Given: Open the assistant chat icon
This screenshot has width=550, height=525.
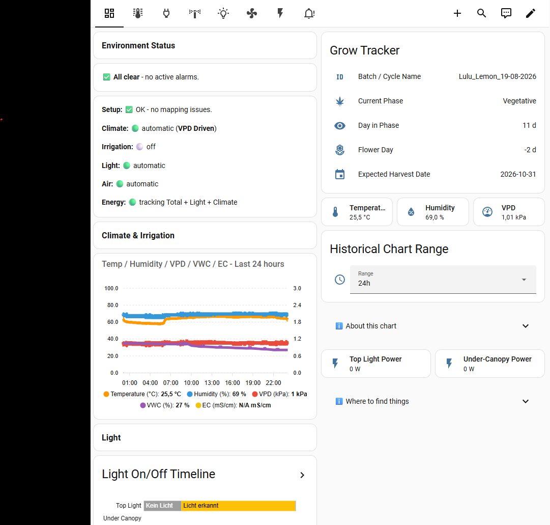Looking at the screenshot, I should coord(506,13).
